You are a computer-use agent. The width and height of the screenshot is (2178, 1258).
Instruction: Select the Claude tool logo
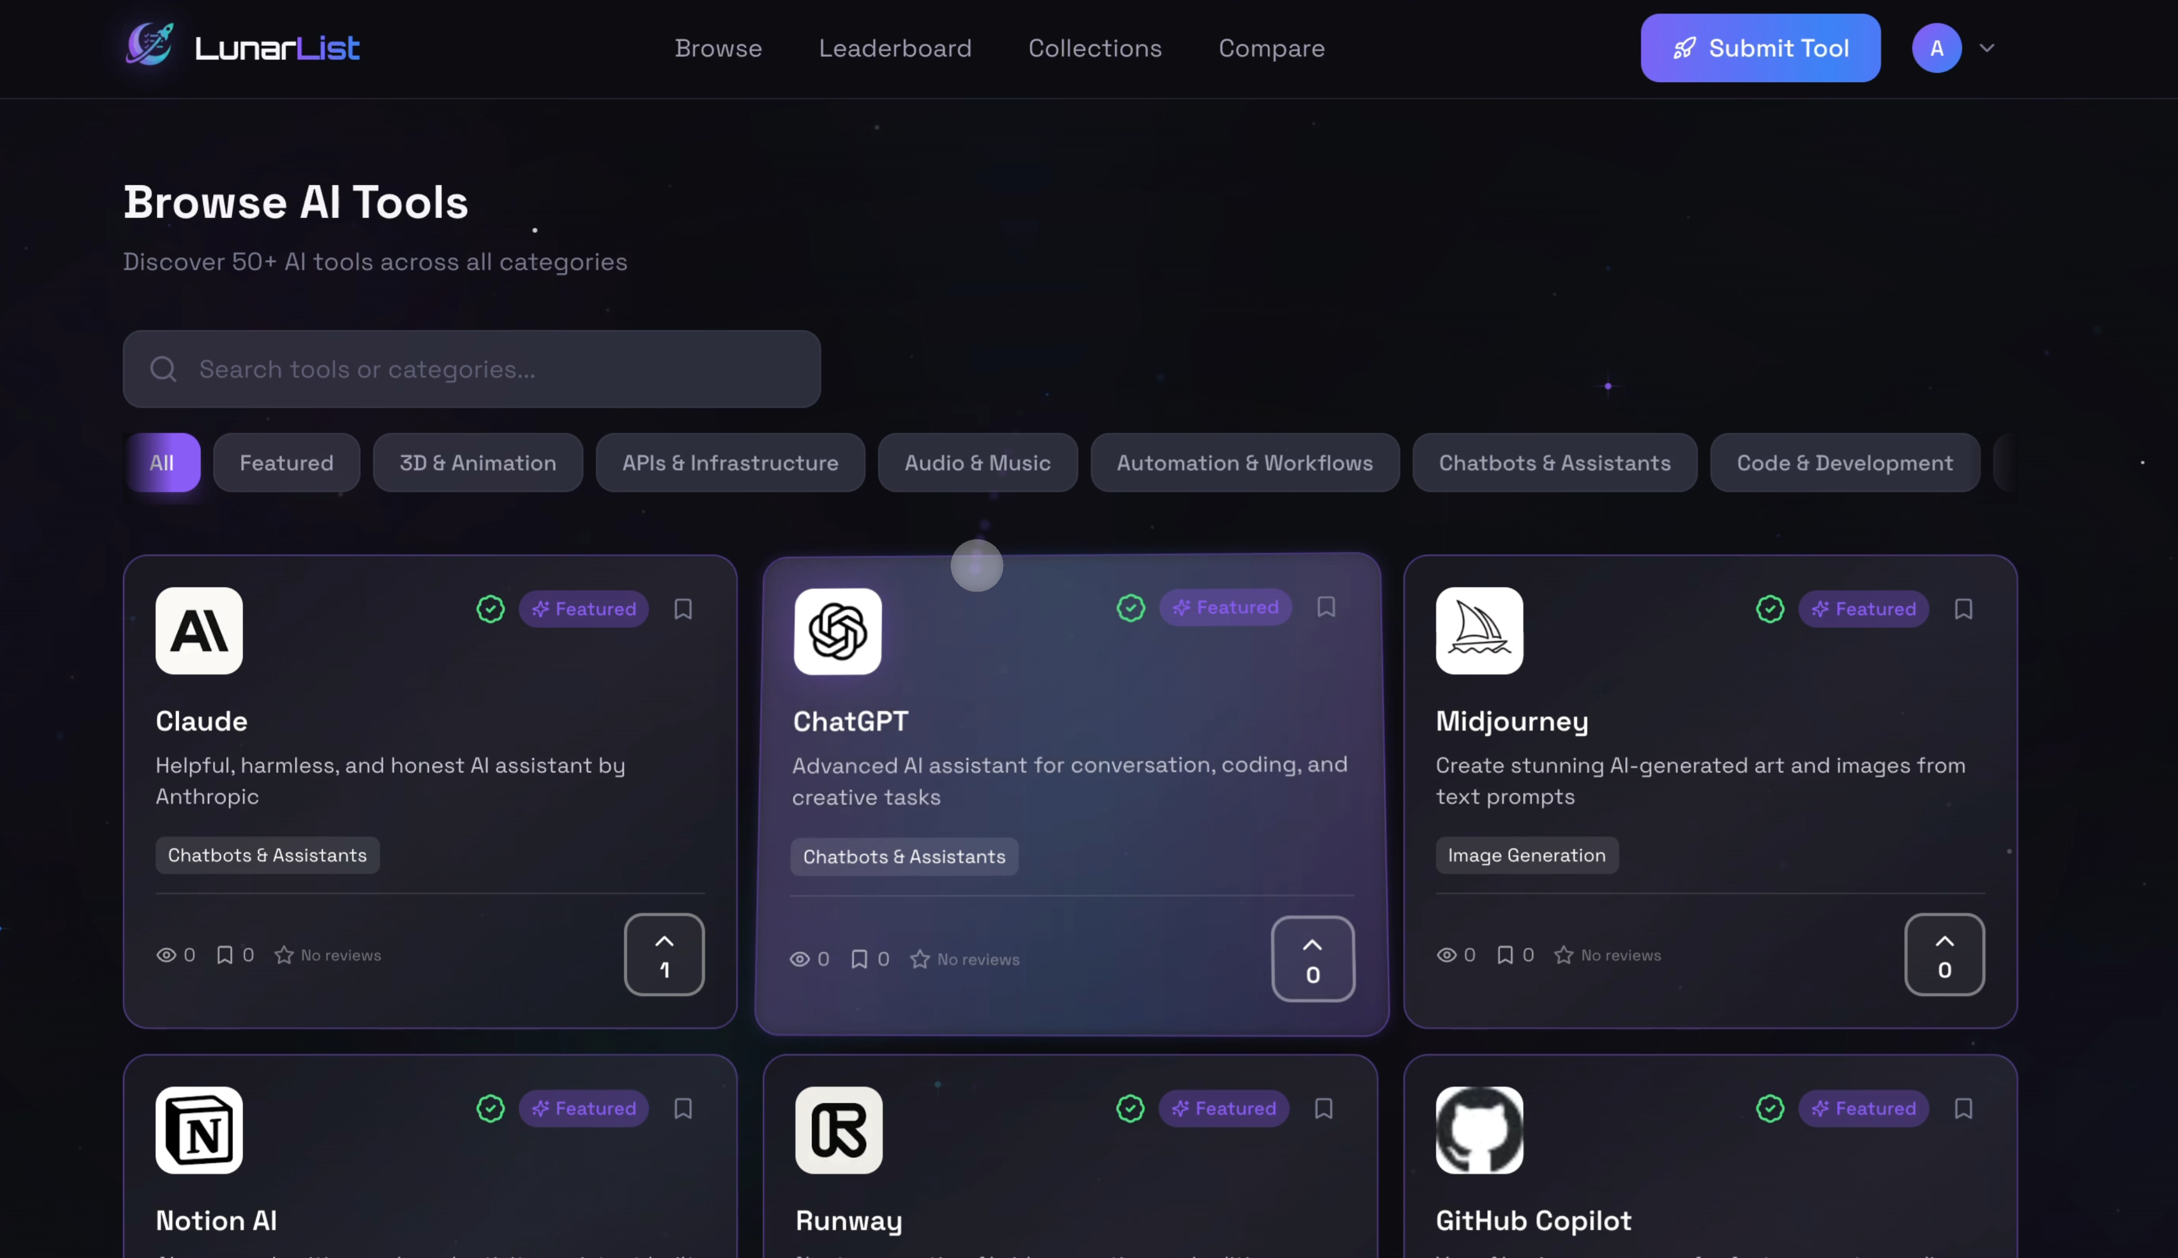[x=199, y=631]
